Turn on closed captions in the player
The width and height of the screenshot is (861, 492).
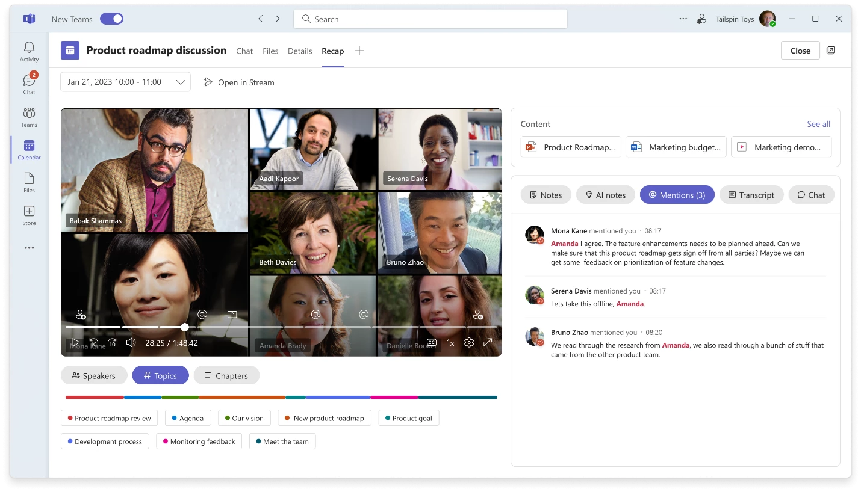pos(431,342)
